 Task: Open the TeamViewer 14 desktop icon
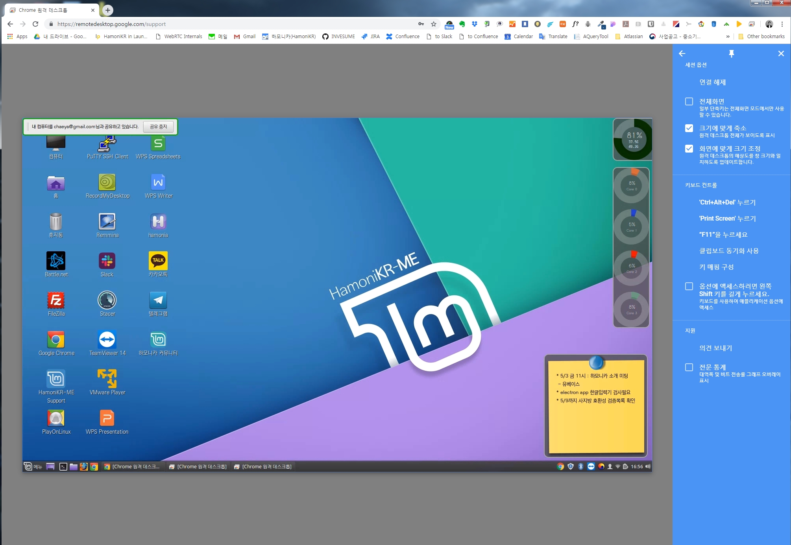pos(107,340)
